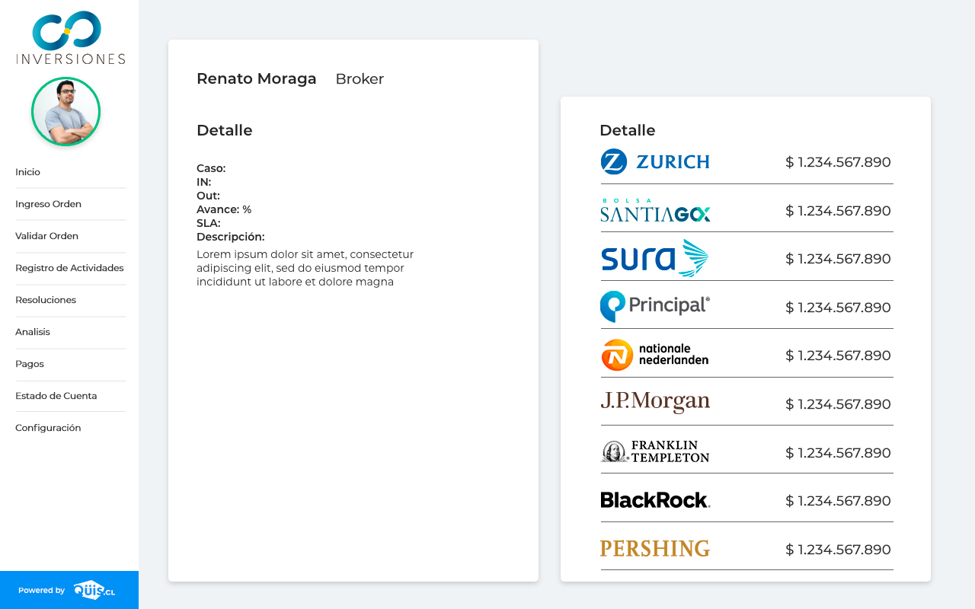Click the Bolsa Santiago logo
This screenshot has width=975, height=609.
pos(655,210)
